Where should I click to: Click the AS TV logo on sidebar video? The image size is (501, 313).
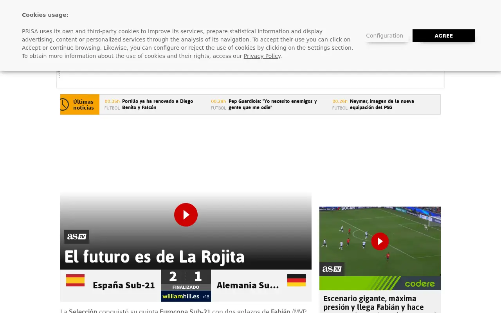332,269
